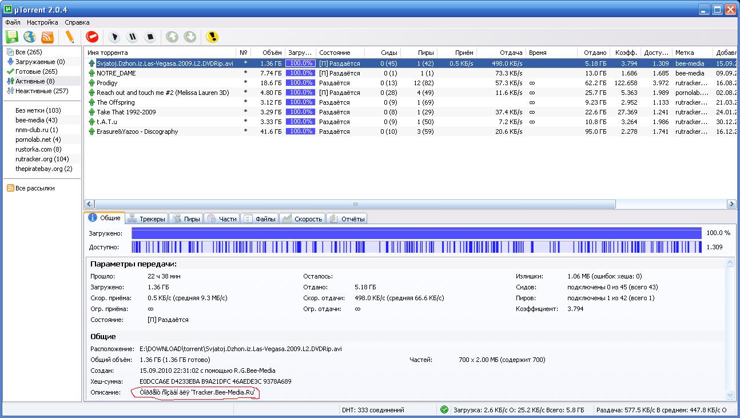Switch to the Скорость tab
This screenshot has height=418, width=740.
(303, 219)
